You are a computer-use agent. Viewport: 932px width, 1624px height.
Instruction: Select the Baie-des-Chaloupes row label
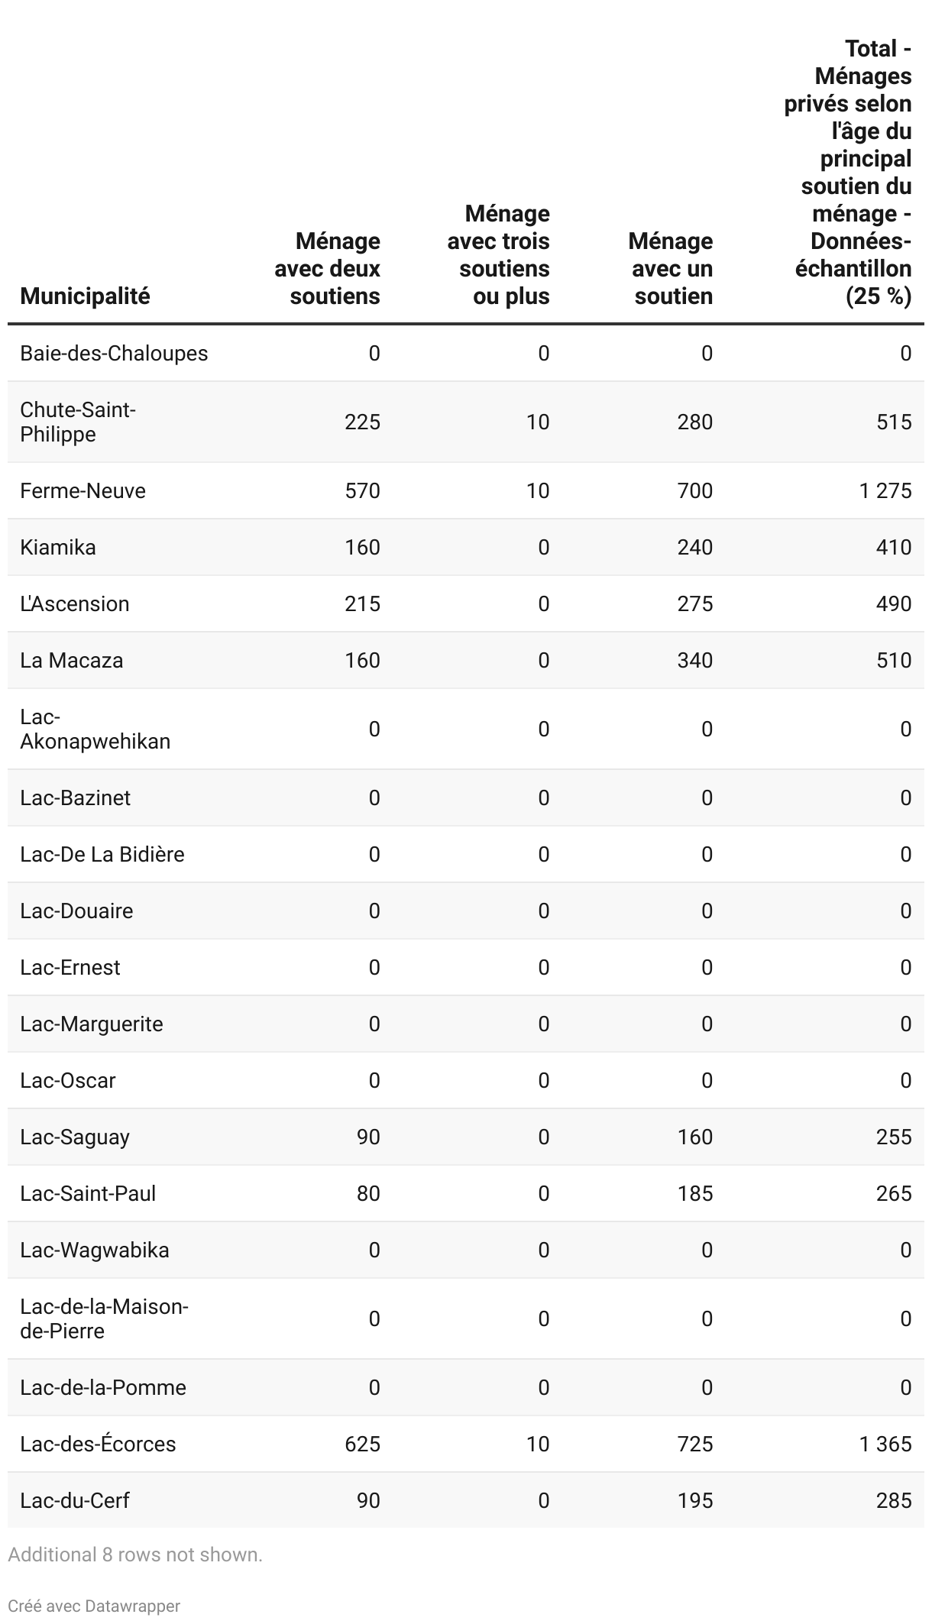(x=114, y=353)
